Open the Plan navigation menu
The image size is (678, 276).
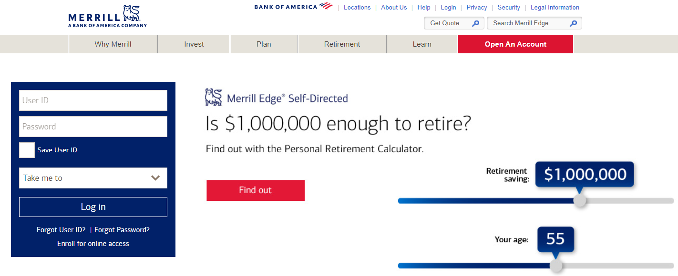tap(264, 44)
